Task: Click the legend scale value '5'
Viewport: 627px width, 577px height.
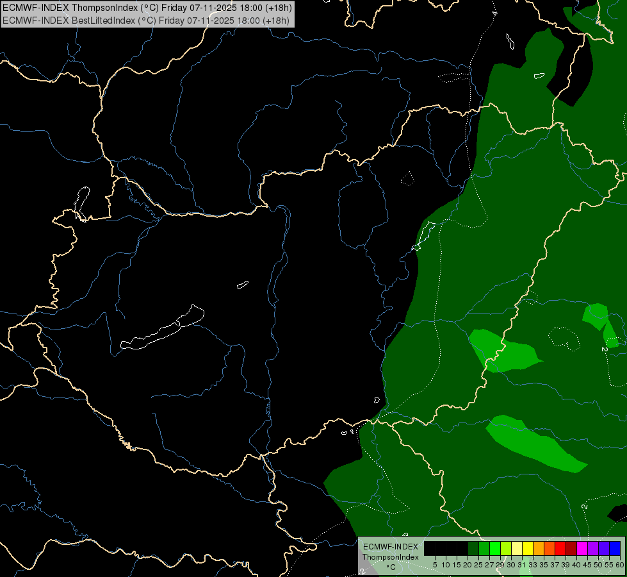Action: (x=435, y=565)
